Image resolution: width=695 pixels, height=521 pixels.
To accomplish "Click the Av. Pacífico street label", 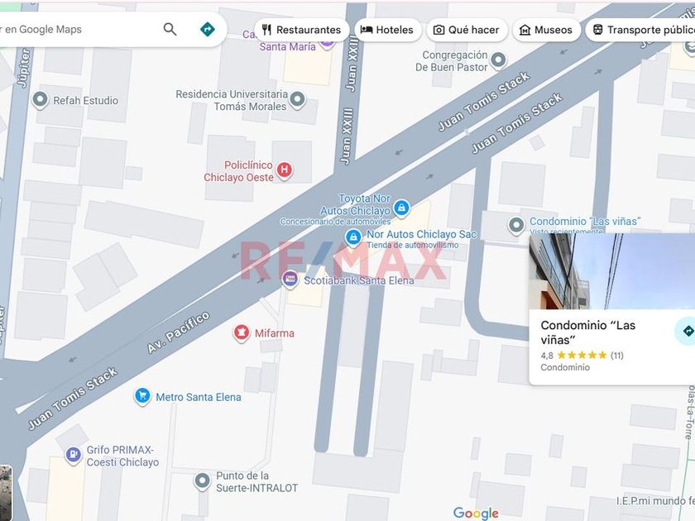I will click(178, 332).
